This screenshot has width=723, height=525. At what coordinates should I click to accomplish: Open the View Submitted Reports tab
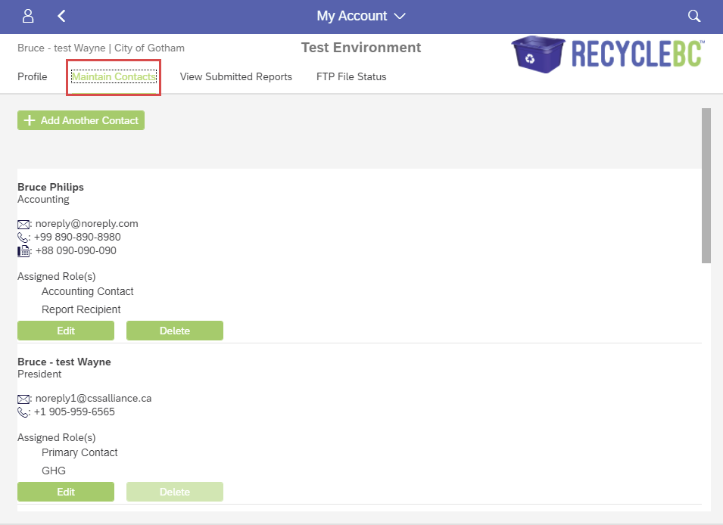click(236, 76)
